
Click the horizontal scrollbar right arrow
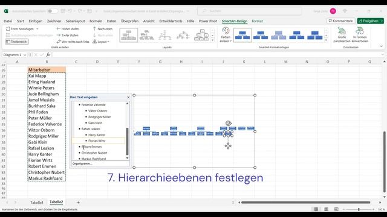[x=380, y=203]
